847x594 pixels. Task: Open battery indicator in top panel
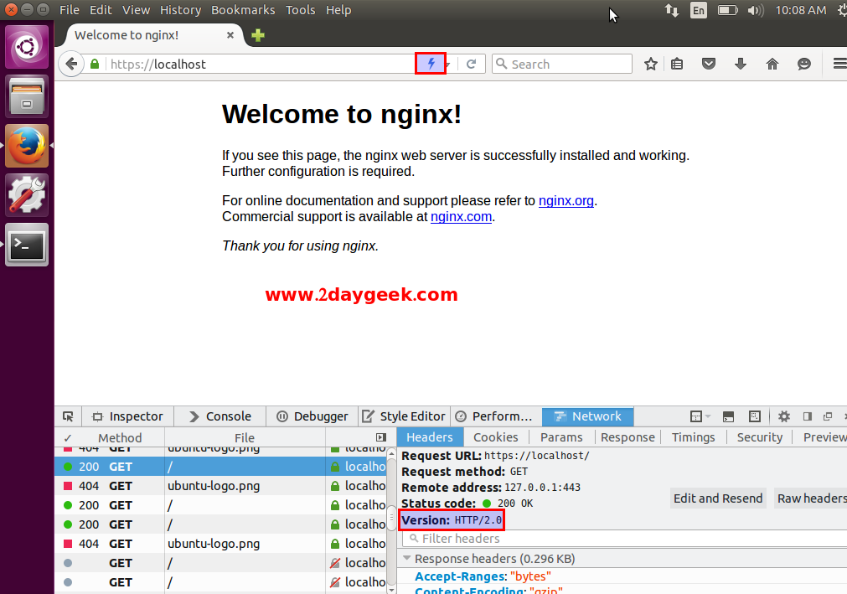pyautogui.click(x=728, y=10)
